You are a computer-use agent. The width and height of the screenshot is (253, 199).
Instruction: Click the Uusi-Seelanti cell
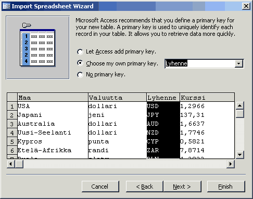coord(53,132)
